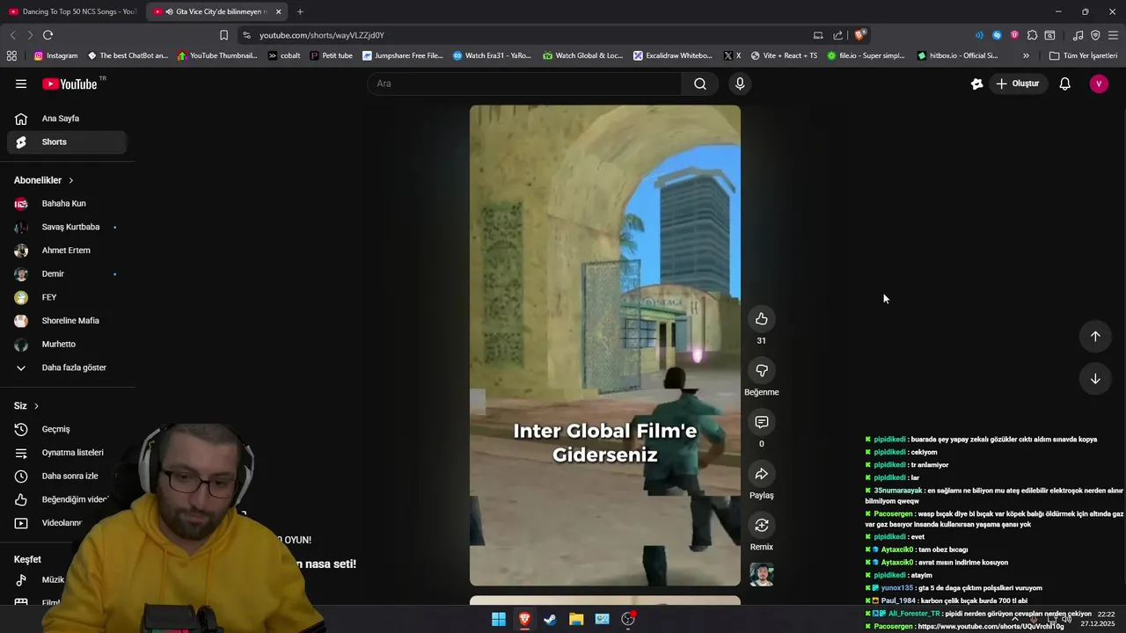Open the 'hitbox.io - Official Si...' bookmark
The width and height of the screenshot is (1126, 633).
point(957,55)
